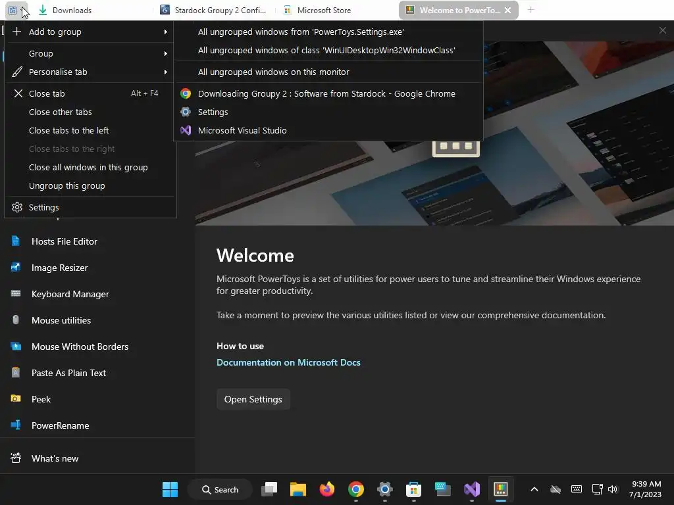Click the Image Resizer icon
Viewport: 674px width, 505px height.
tap(16, 268)
